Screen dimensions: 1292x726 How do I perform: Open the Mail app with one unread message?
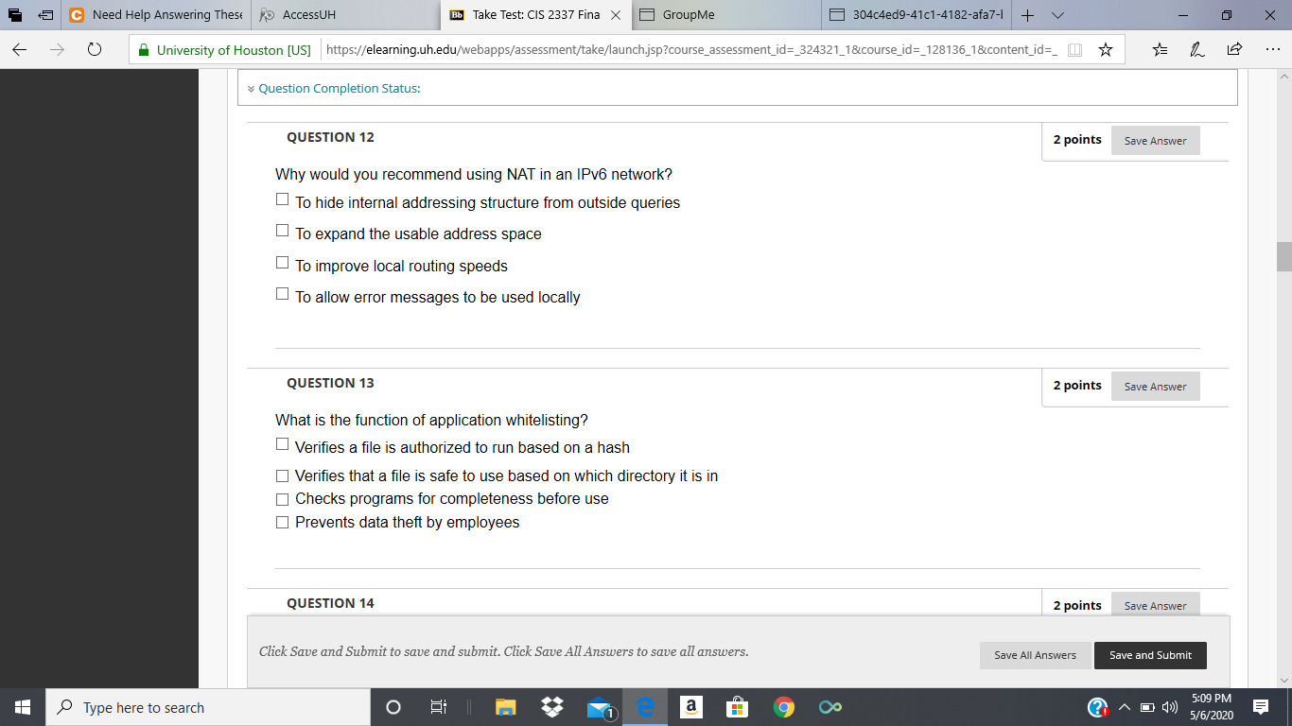(598, 706)
